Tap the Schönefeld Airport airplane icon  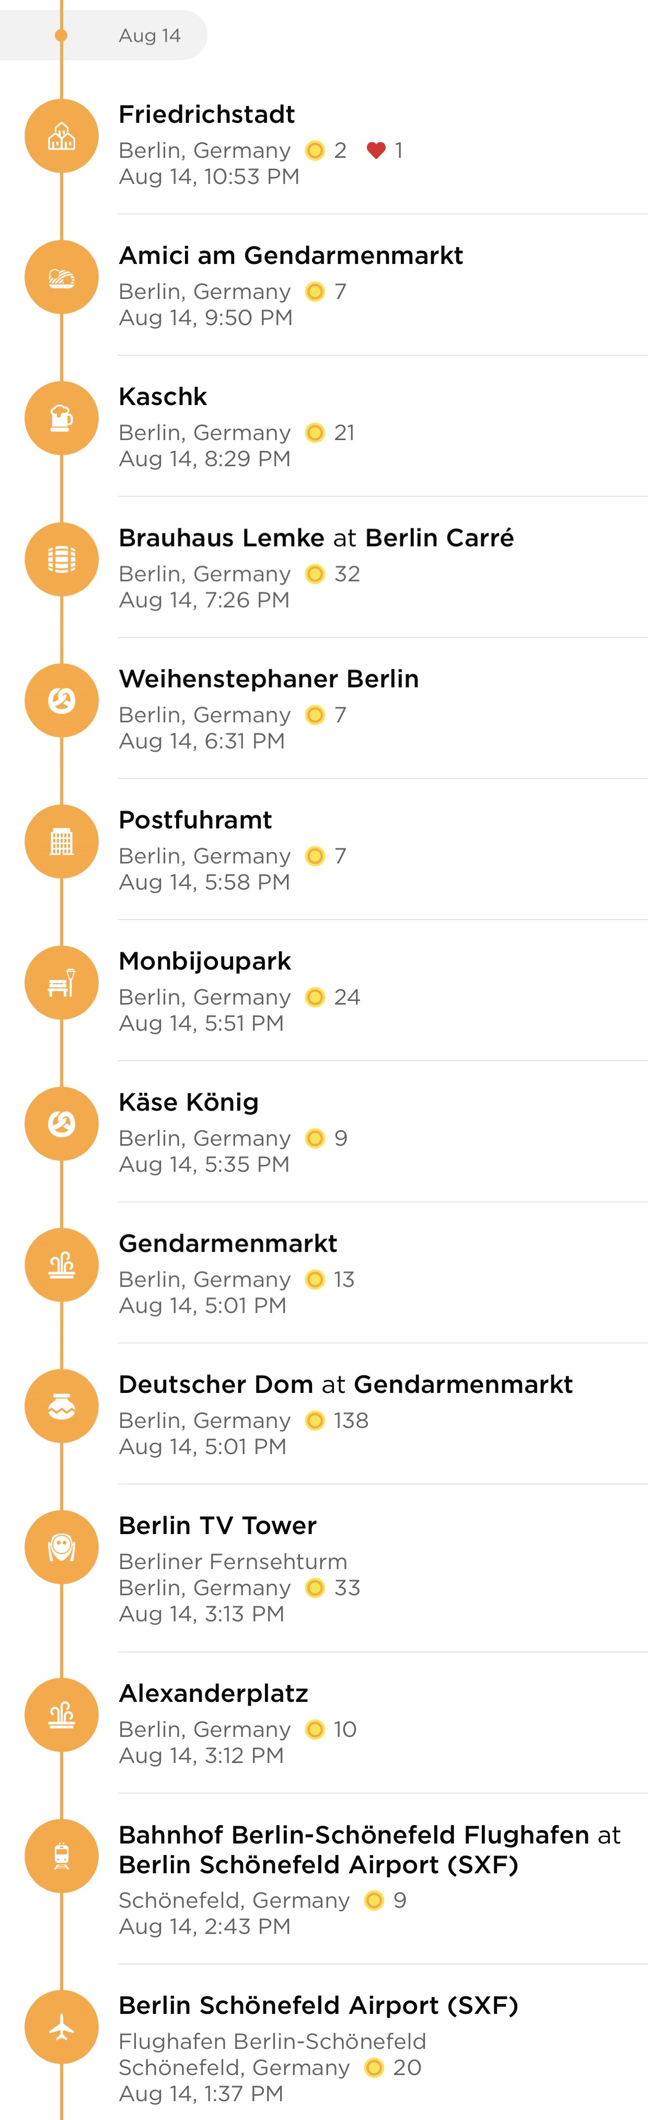[62, 2027]
